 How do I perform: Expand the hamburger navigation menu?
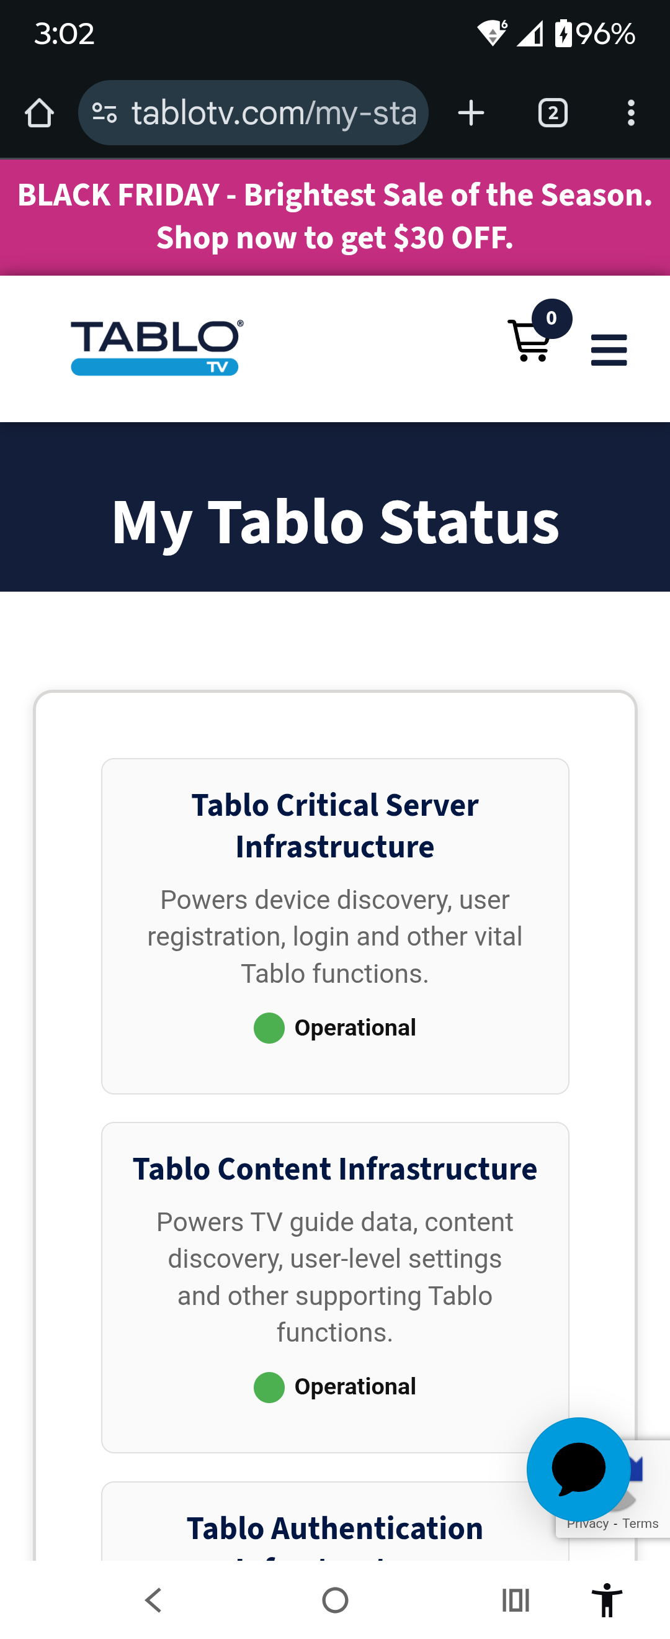pos(609,350)
